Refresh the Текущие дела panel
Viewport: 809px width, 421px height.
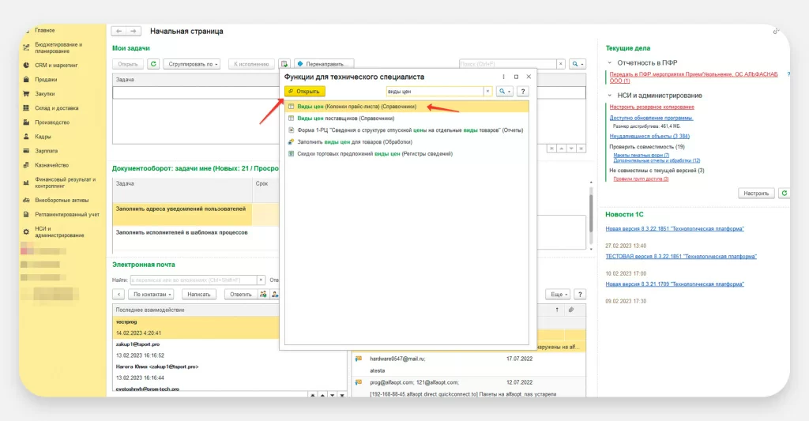tap(783, 193)
